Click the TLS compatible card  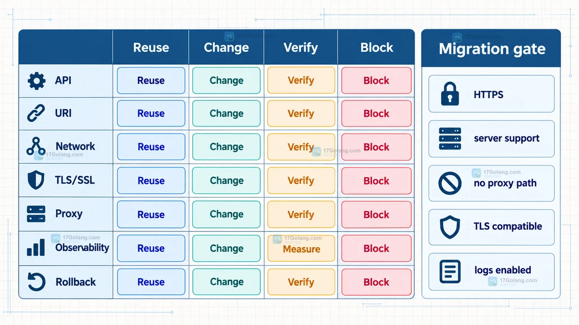[491, 227]
